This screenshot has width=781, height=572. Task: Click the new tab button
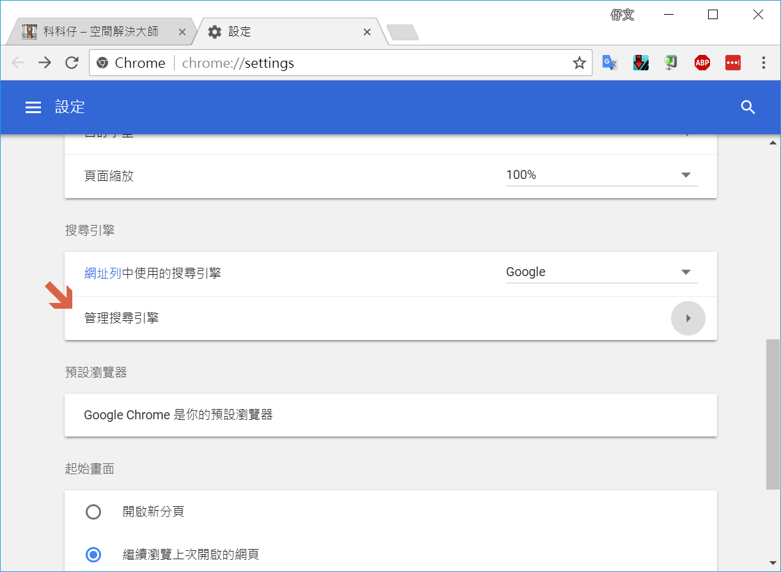click(x=403, y=32)
